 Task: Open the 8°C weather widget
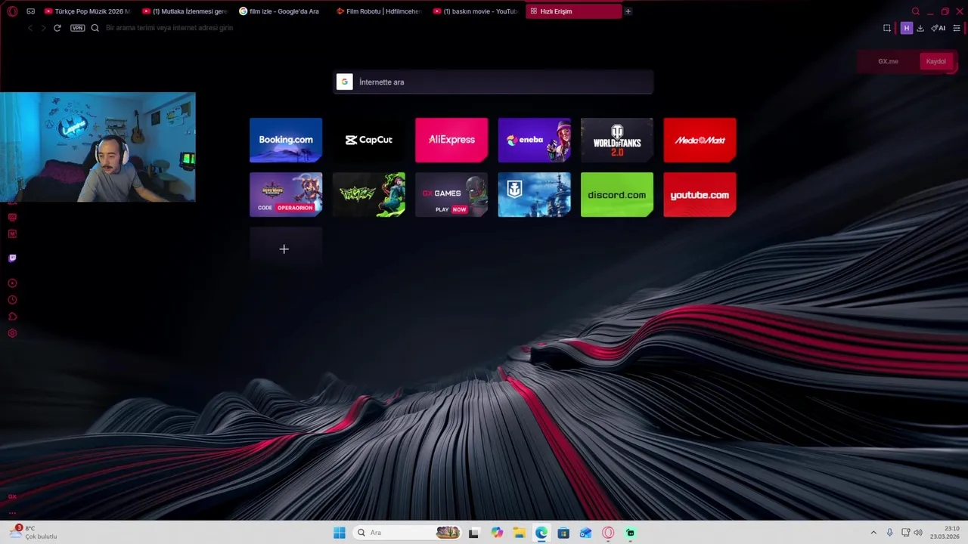[x=33, y=533]
